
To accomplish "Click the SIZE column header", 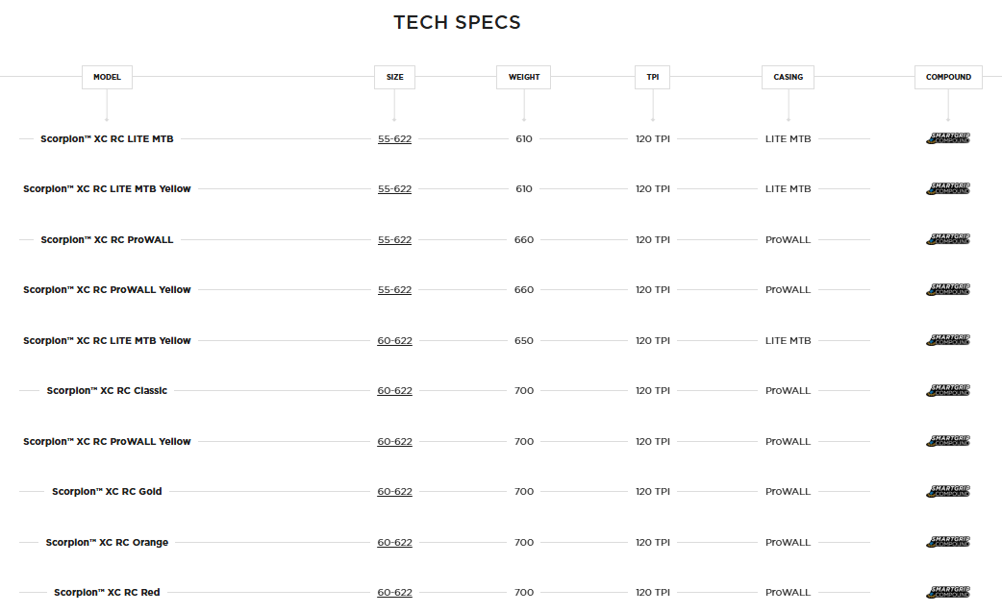I will coord(394,77).
